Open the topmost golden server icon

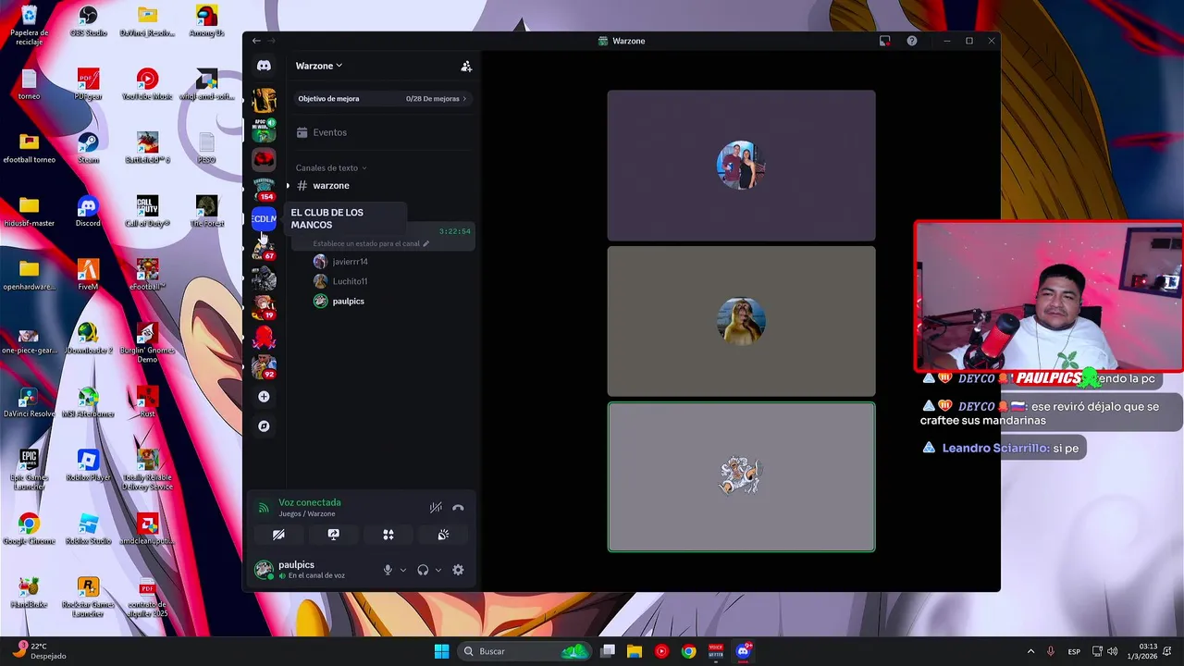point(264,100)
